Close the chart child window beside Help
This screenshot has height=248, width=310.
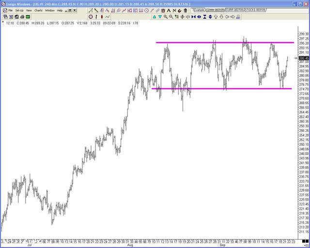pyautogui.click(x=75, y=10)
